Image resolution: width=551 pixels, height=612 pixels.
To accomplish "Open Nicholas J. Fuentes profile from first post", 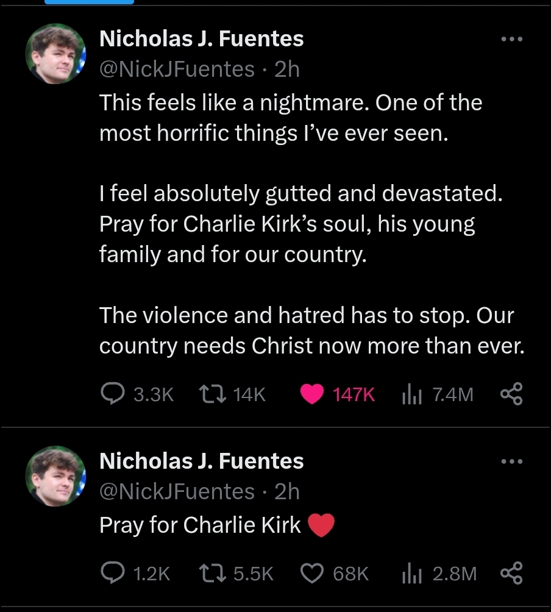I will coord(201,40).
